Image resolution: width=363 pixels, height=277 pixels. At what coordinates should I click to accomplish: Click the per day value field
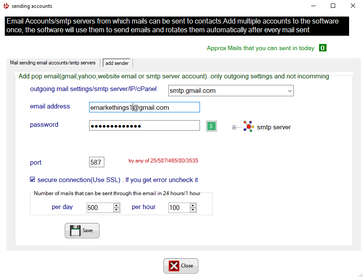[100, 208]
